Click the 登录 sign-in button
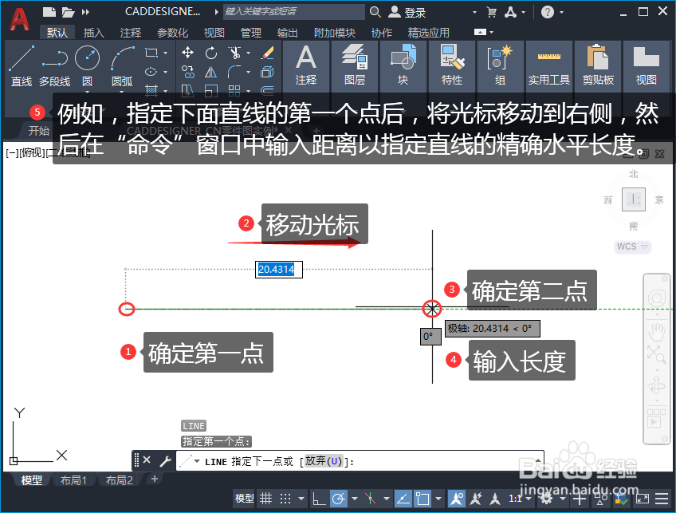Image resolution: width=676 pixels, height=513 pixels. click(x=407, y=12)
